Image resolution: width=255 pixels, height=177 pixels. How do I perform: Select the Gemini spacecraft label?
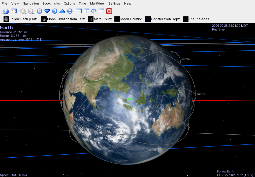(185, 59)
